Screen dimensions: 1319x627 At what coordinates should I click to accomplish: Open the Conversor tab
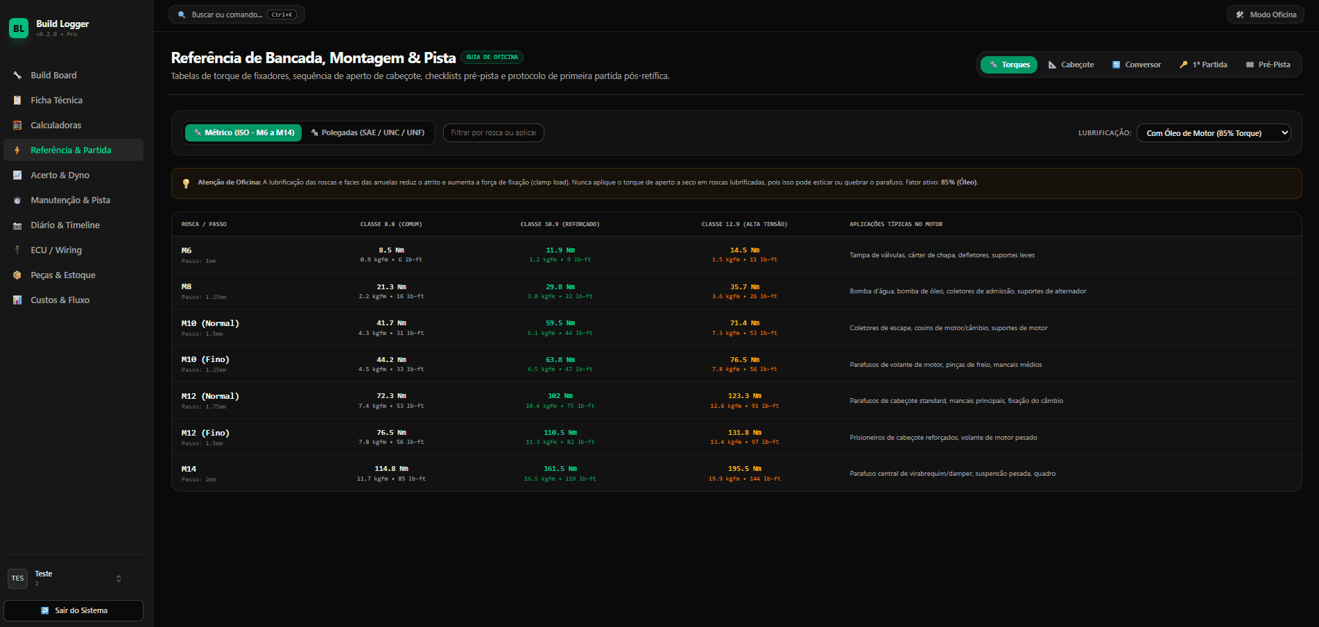(1137, 65)
